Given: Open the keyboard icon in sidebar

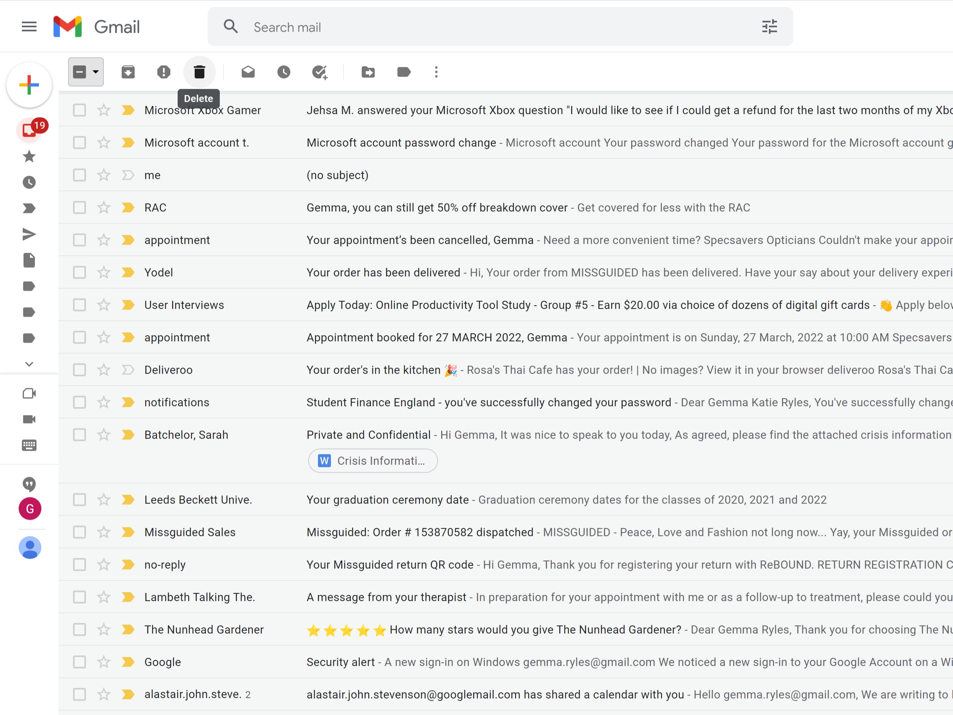Looking at the screenshot, I should [x=29, y=445].
